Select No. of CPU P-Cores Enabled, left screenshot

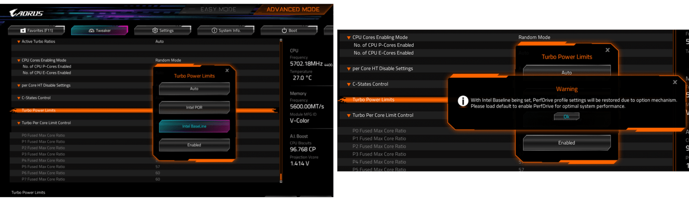tap(47, 67)
